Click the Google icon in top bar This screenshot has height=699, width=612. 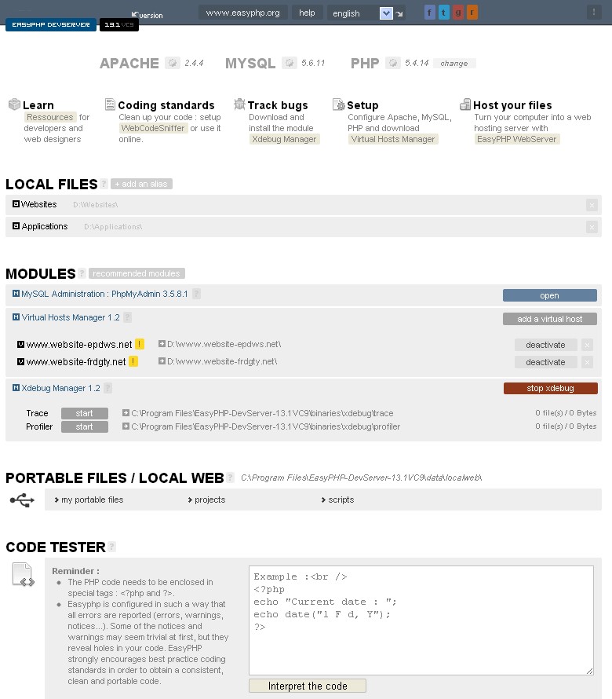(x=457, y=13)
